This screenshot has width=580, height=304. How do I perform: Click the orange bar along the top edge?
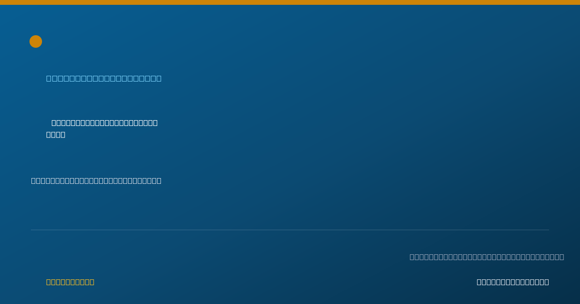290,2
